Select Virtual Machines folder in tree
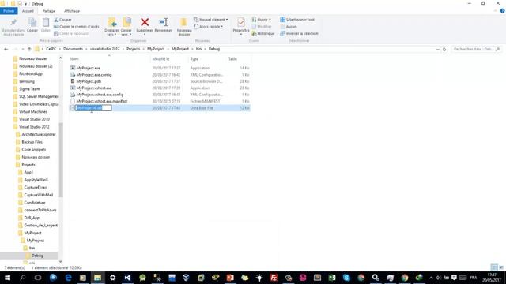 coord(33,112)
